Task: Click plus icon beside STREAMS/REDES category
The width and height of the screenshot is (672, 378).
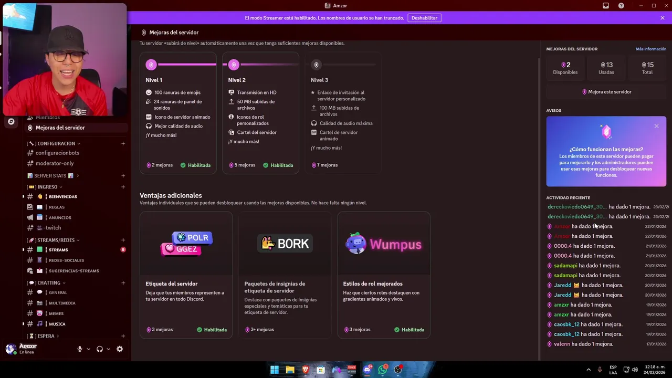Action: pos(123,240)
